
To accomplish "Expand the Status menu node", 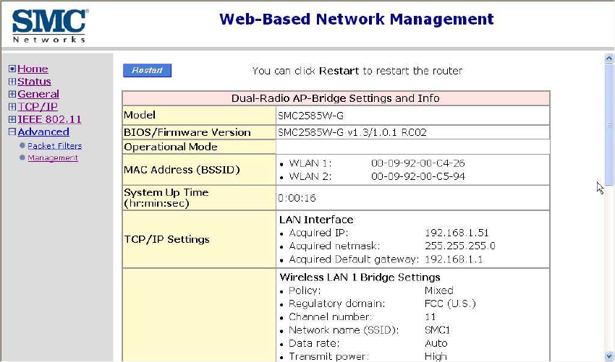I will (x=12, y=82).
